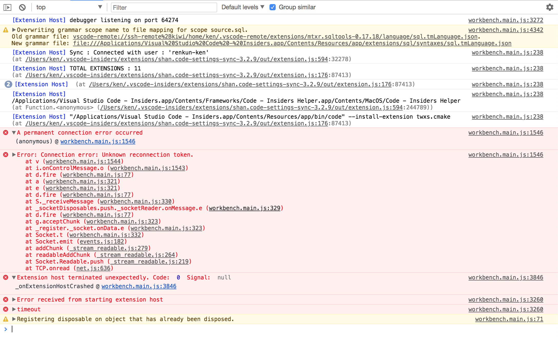This screenshot has width=558, height=338.
Task: Click the badge showing 2 repeated Extension Host messages
Action: [x=9, y=84]
